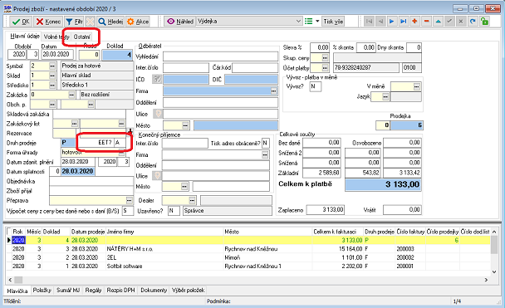This screenshot has width=505, height=308.
Task: Open the Dealer lookup button
Action: (192, 201)
